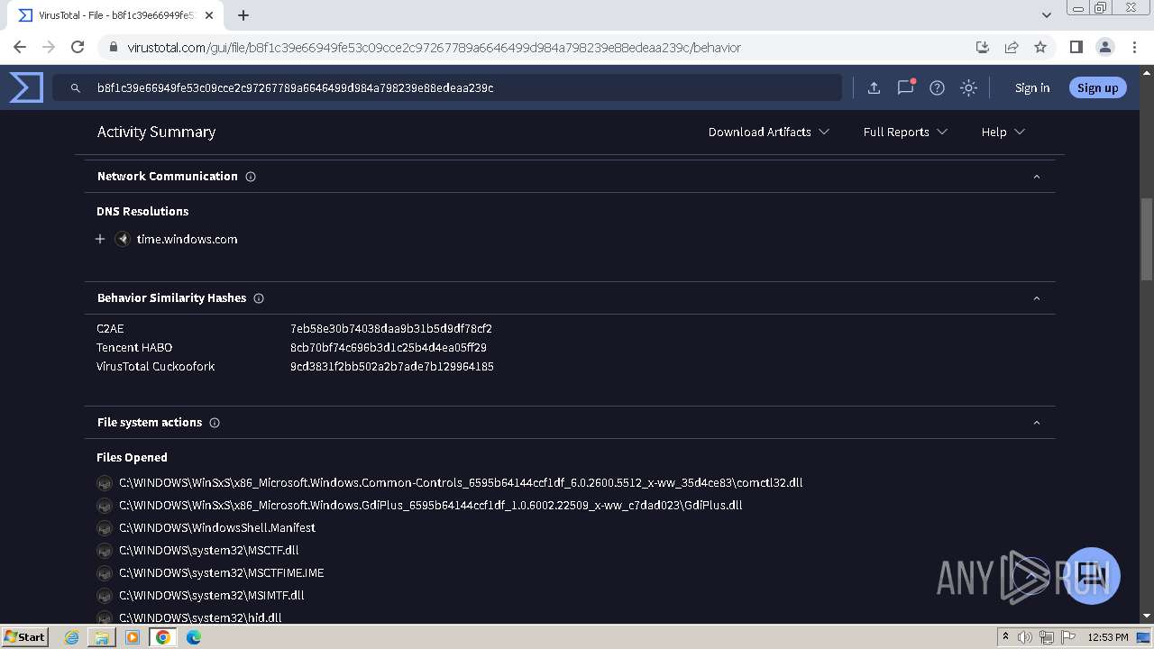Image resolution: width=1154 pixels, height=649 pixels.
Task: Open the notifications chat icon
Action: point(906,87)
